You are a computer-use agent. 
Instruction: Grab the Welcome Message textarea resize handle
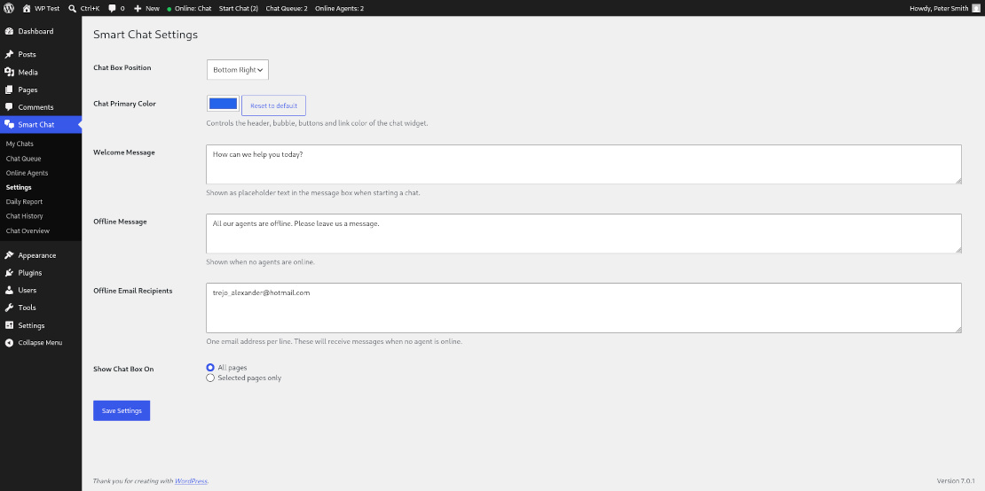(957, 181)
